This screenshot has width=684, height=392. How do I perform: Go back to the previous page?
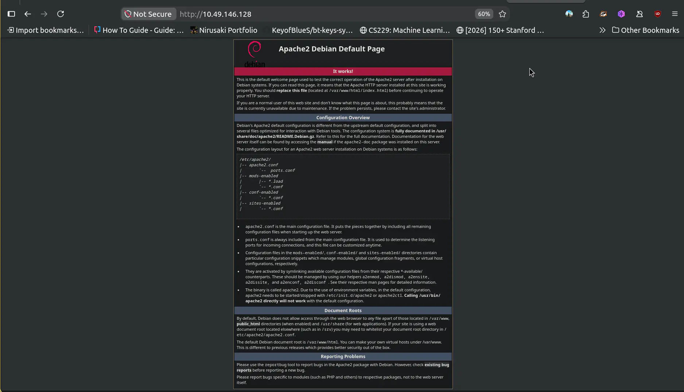[x=28, y=14]
